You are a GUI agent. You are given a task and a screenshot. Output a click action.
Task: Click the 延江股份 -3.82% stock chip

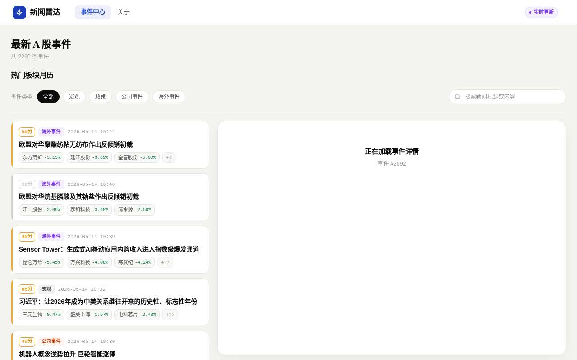[x=89, y=157]
